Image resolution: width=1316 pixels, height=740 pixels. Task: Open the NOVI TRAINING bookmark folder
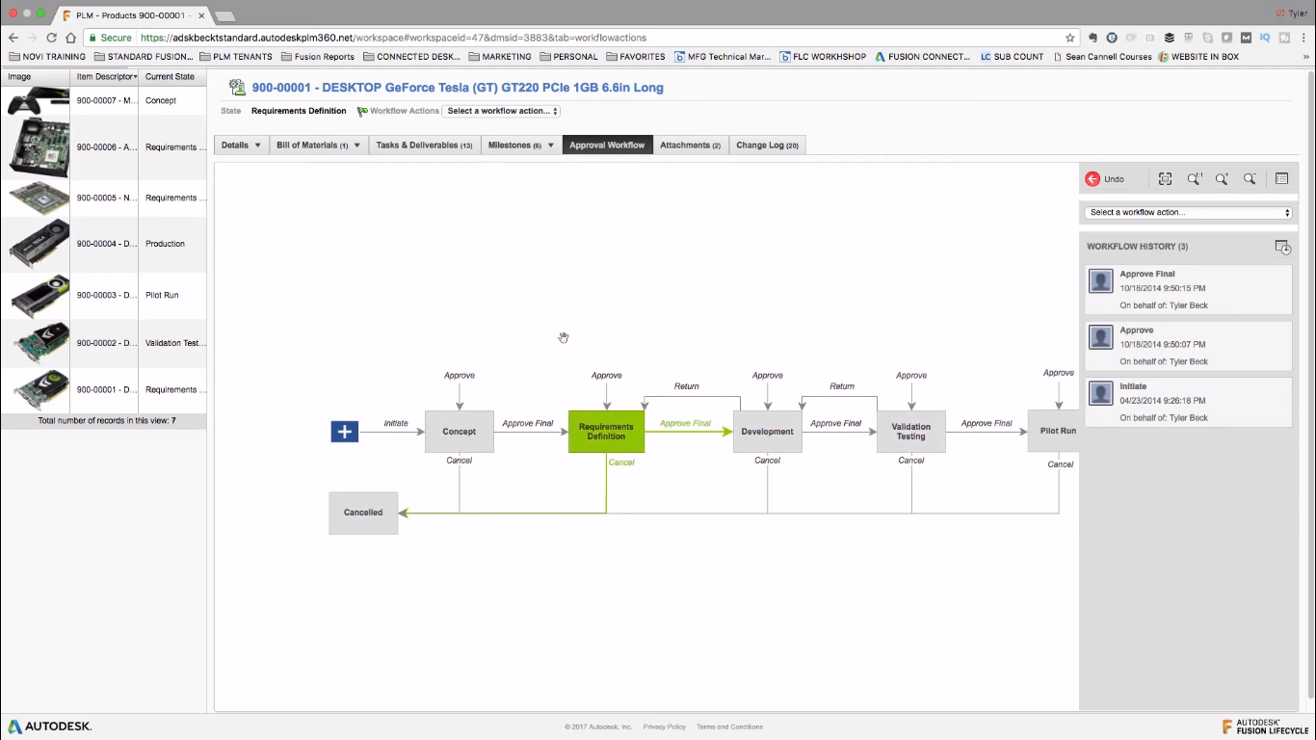pyautogui.click(x=47, y=57)
